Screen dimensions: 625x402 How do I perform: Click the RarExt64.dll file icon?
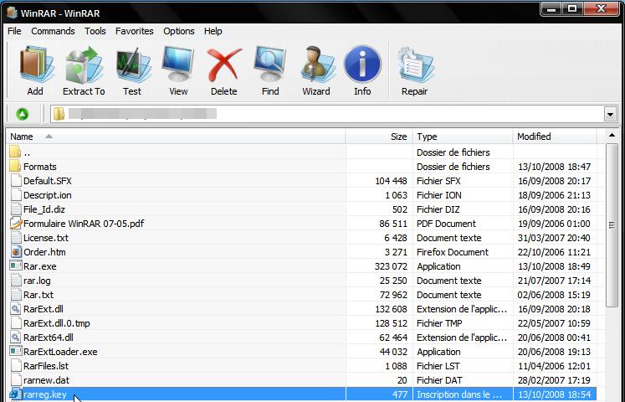coord(16,337)
